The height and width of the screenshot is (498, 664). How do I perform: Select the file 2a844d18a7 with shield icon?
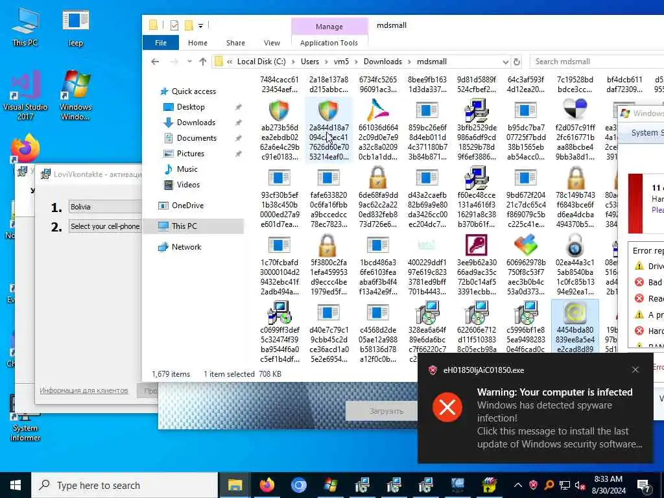(x=329, y=130)
